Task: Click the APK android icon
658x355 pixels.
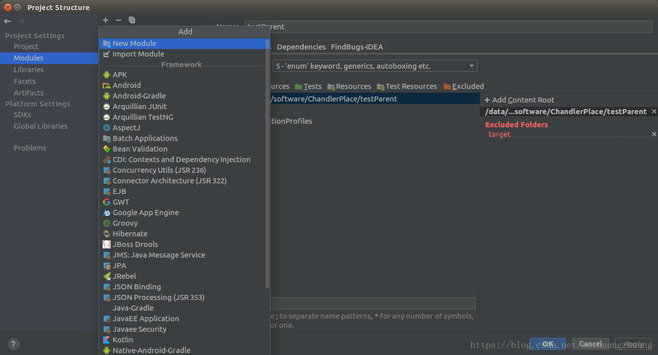Action: coord(107,75)
